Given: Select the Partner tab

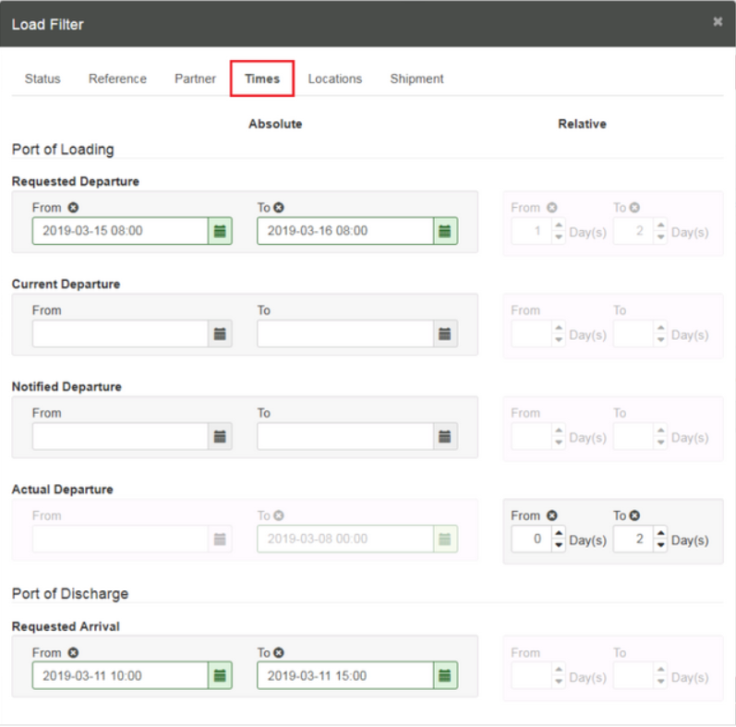Looking at the screenshot, I should point(195,79).
